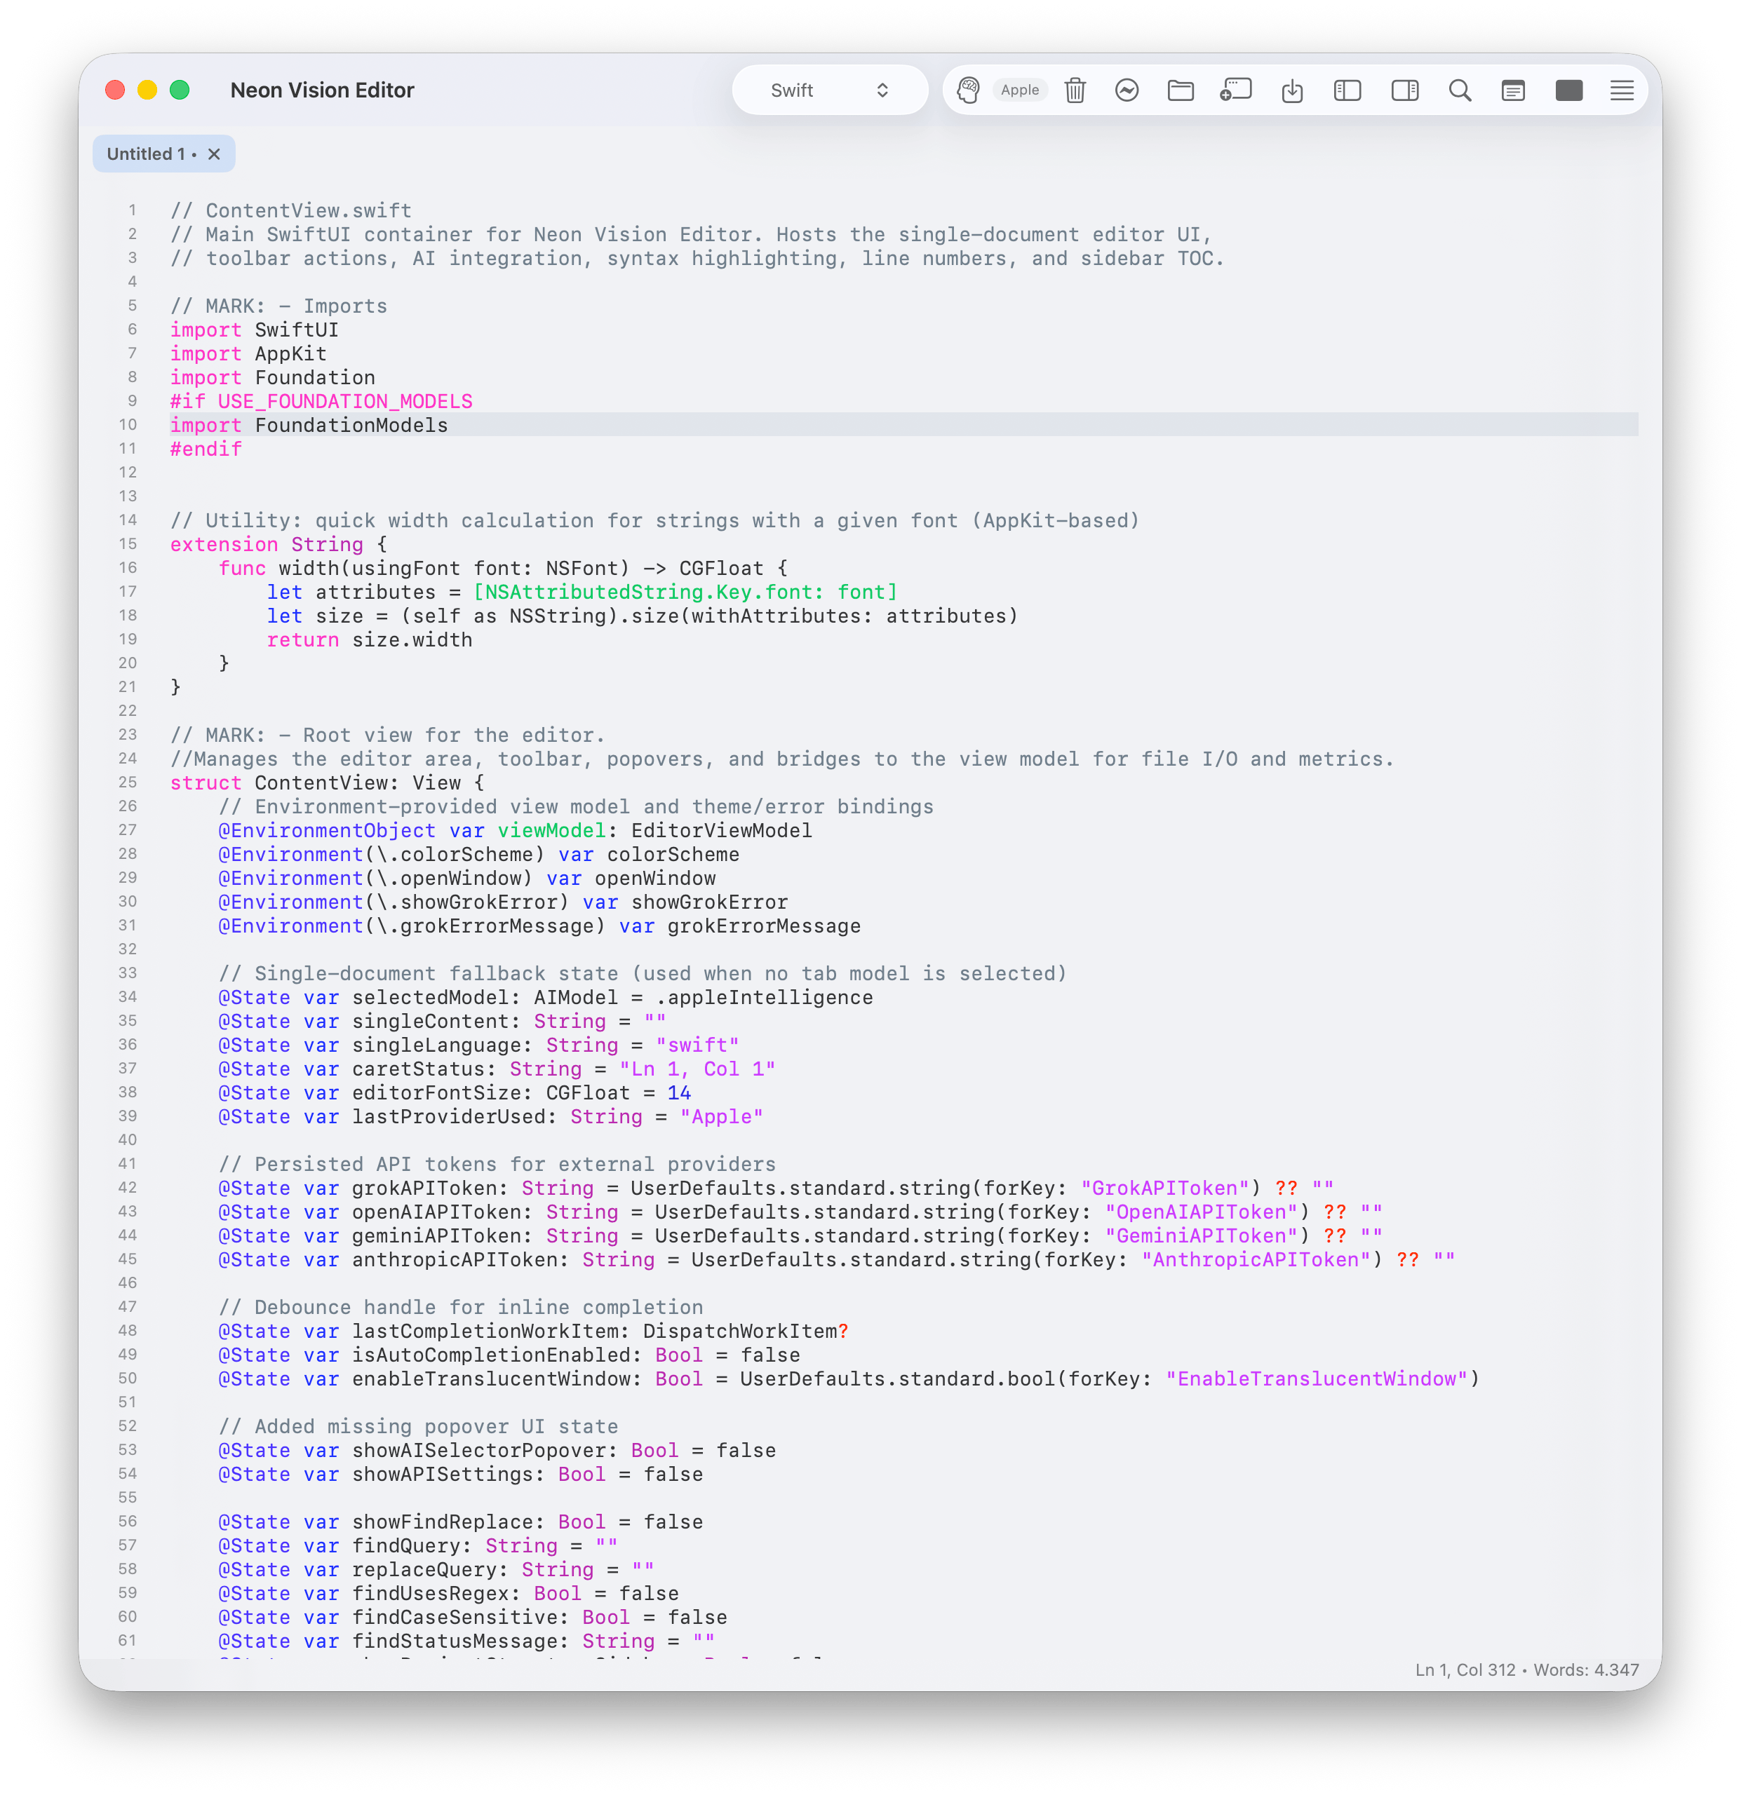Close the Untitled 1 tab

pyautogui.click(x=213, y=153)
